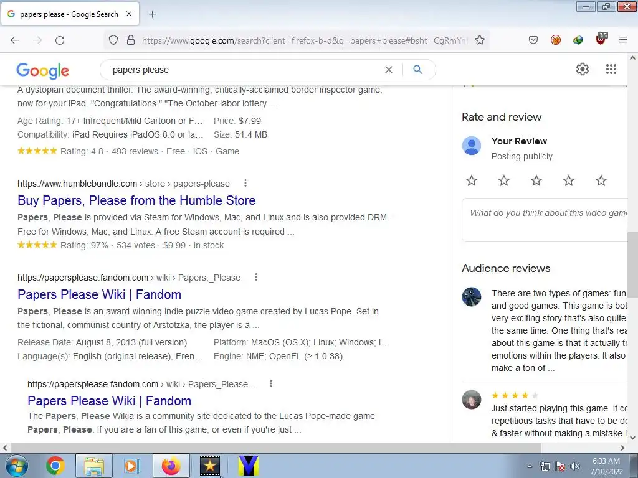Image resolution: width=638 pixels, height=478 pixels.
Task: Open the first Papers Please Wiki | Fandom link
Action: [99, 294]
